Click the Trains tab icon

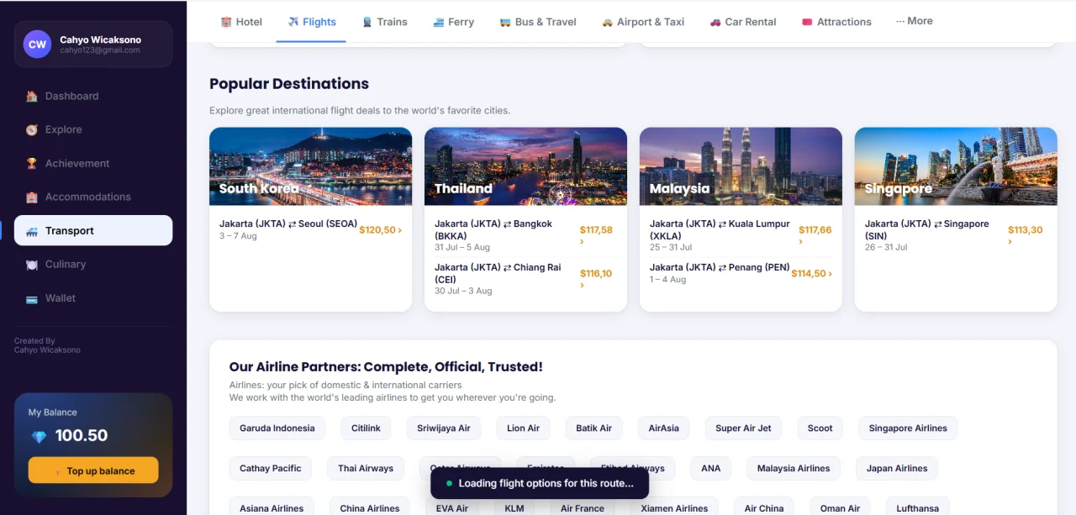[367, 22]
